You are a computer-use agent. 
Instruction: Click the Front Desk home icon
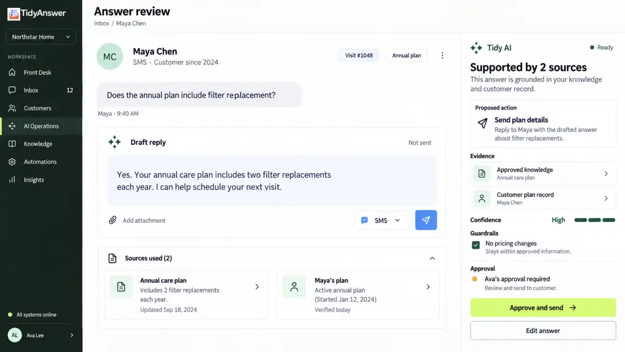[12, 72]
